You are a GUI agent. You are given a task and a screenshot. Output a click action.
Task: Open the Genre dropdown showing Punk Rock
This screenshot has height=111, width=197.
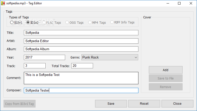pos(110,57)
